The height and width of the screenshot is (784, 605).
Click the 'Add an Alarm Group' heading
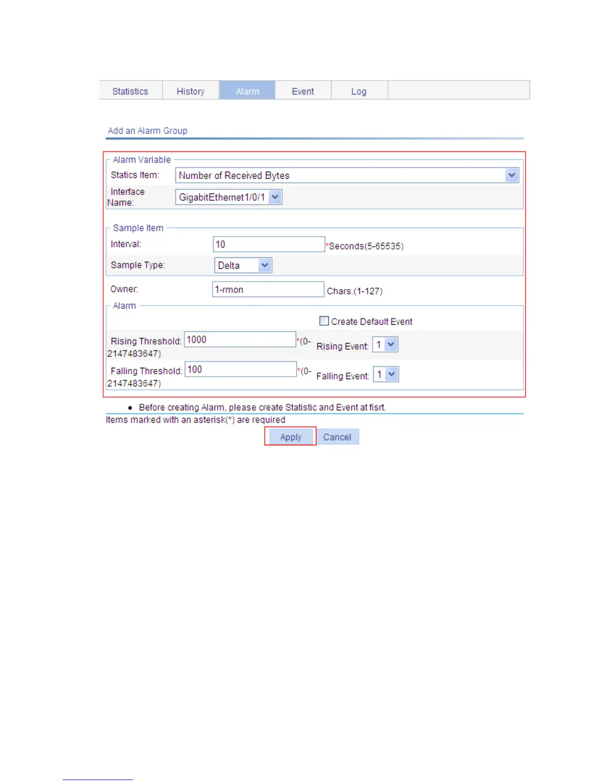click(148, 131)
